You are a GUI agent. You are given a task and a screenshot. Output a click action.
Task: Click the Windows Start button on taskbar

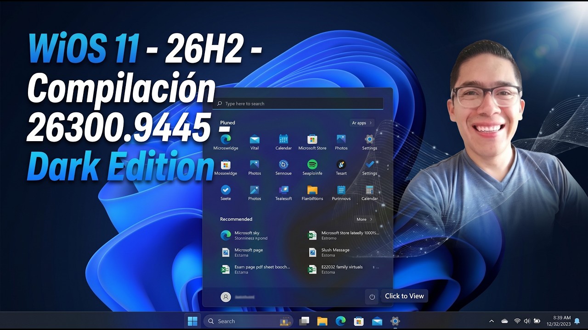click(x=192, y=321)
